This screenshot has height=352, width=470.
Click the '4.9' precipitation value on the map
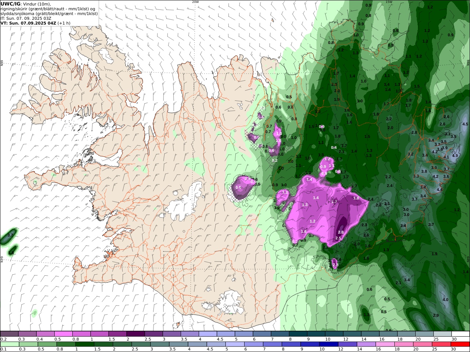455,155
